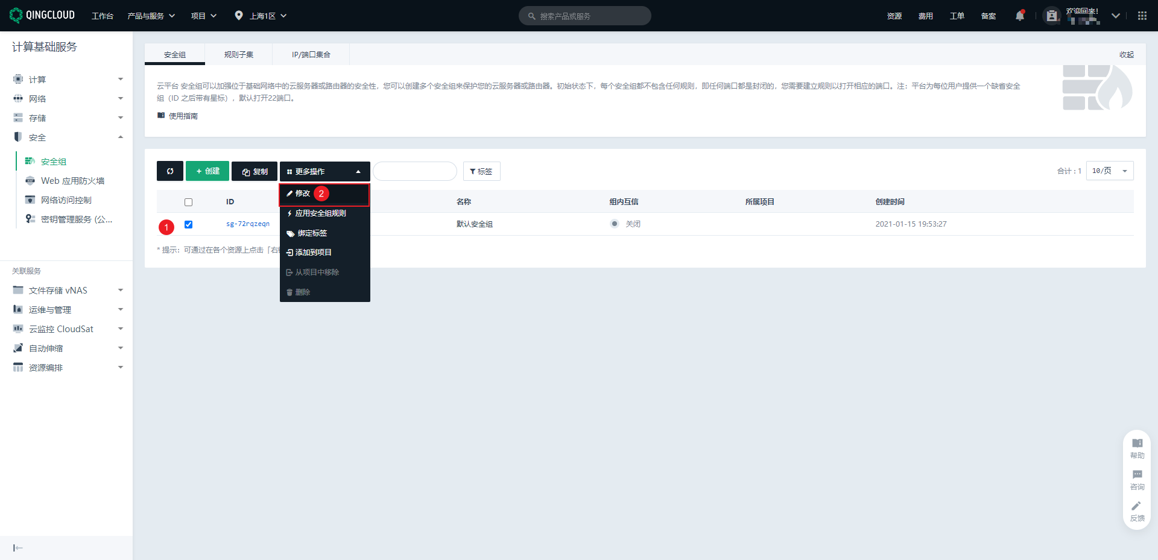
Task: Click the 创建 button
Action: (207, 171)
